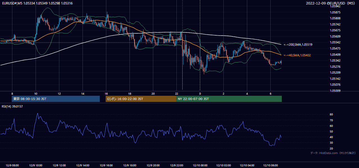Click the 12/10 00:00 time axis label
359x168 pixels.
[200, 165]
